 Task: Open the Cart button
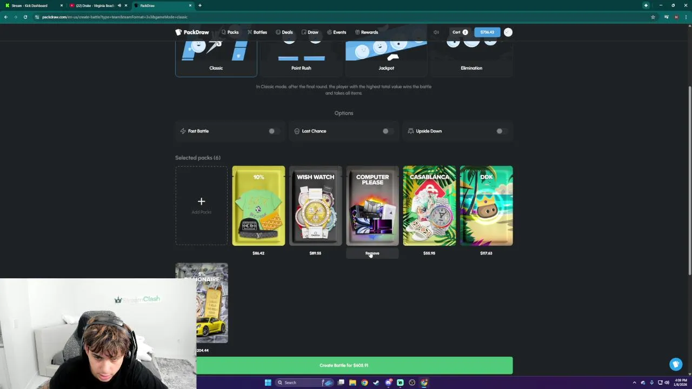(460, 32)
